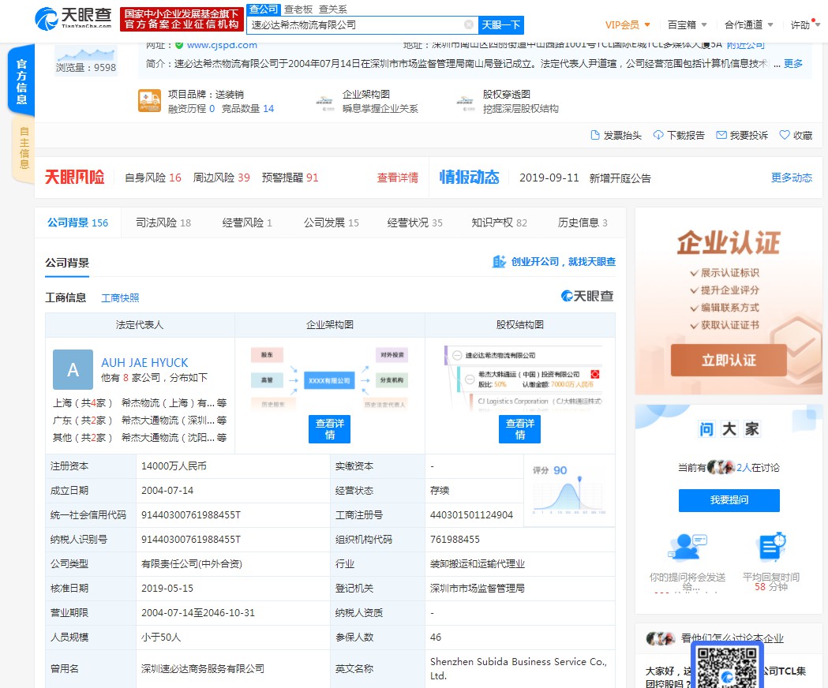Click the 我要投诉 envelope icon
This screenshot has height=688, width=828.
[721, 135]
